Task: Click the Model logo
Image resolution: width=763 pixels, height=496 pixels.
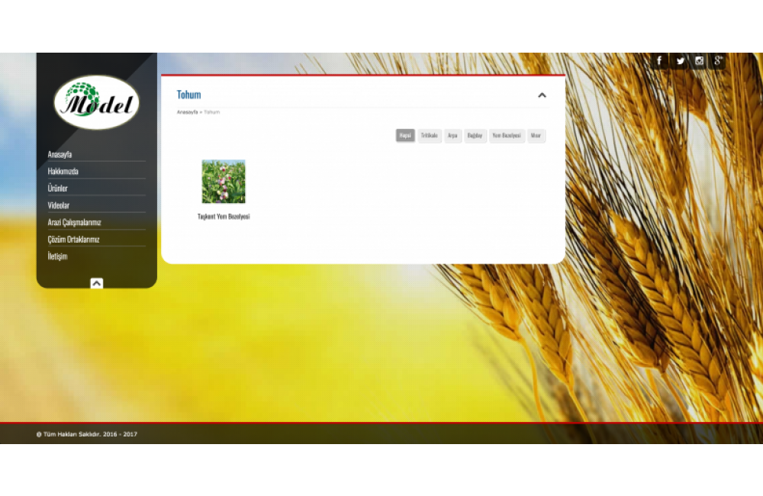Action: (97, 102)
